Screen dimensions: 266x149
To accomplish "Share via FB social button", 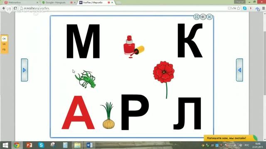I will (x=4, y=50).
